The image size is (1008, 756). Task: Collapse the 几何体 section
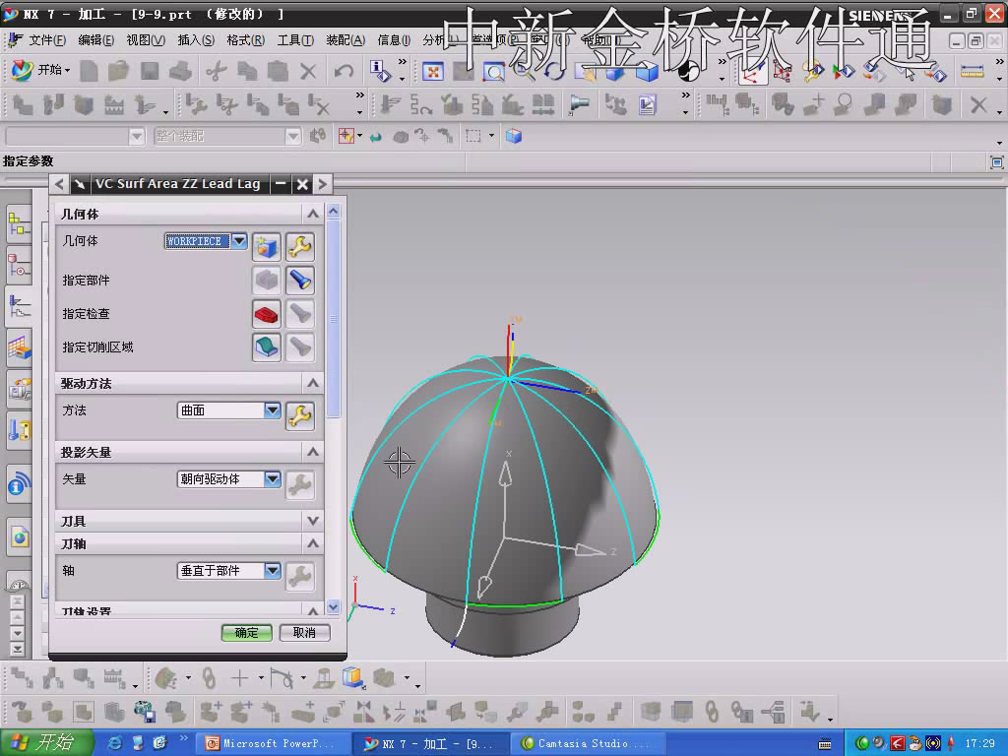(312, 214)
